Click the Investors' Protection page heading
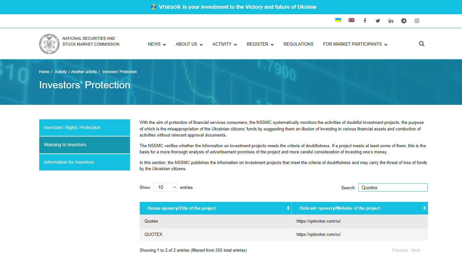462x253 pixels. (x=85, y=85)
